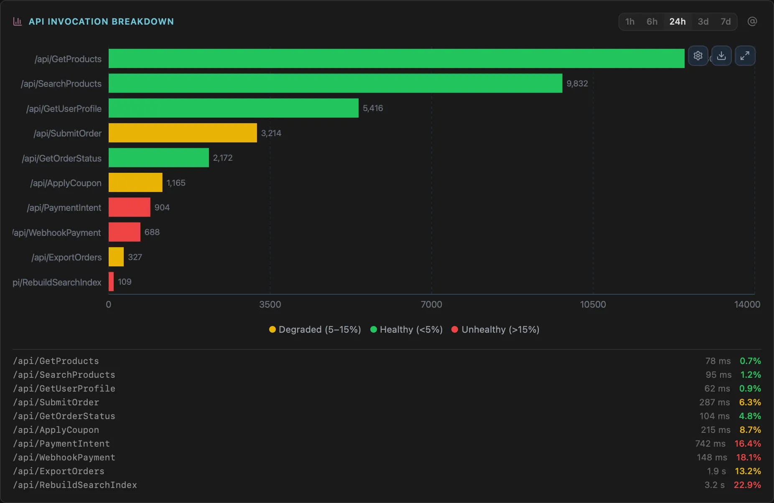Open chart settings gear icon
The height and width of the screenshot is (503, 774).
(x=698, y=56)
